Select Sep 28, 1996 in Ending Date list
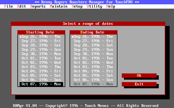Viewport: 174px width, 108px height. point(94,45)
